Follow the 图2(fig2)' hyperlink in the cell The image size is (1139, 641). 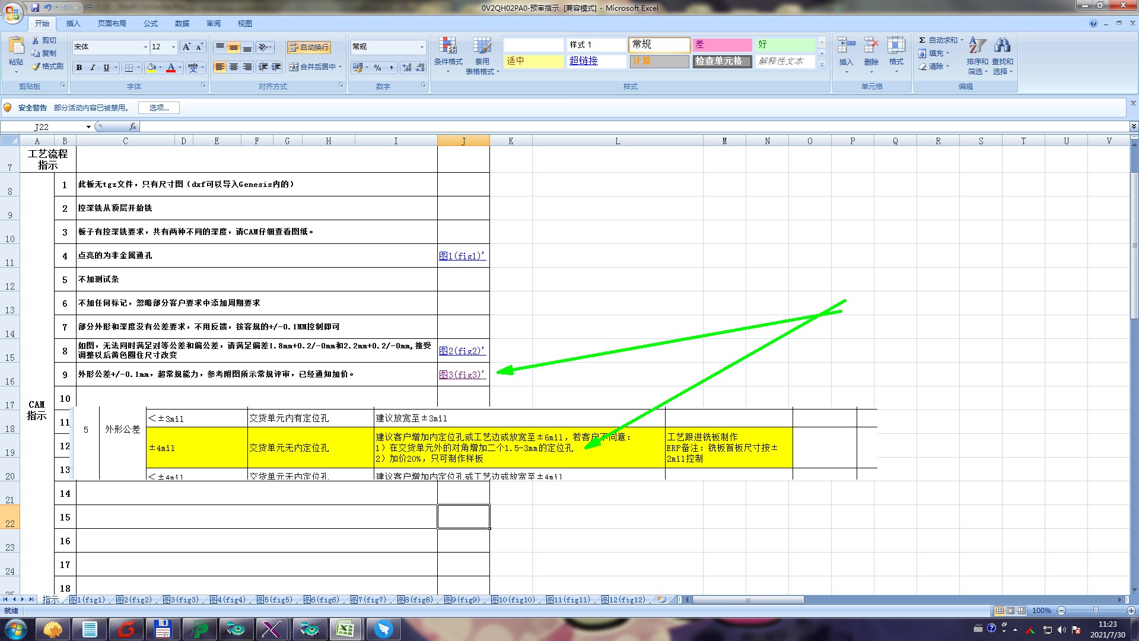[462, 351]
